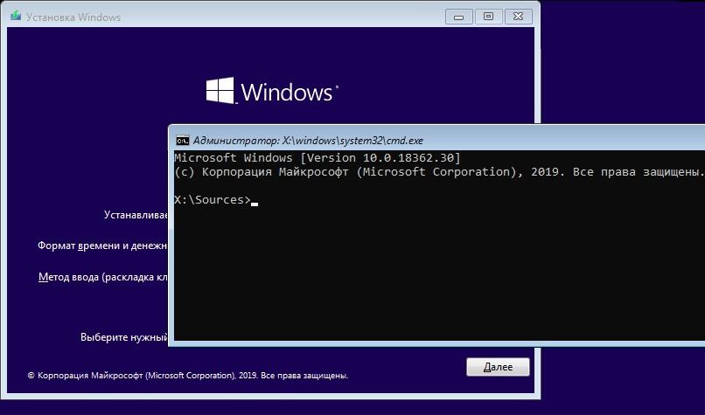Click the Windows Setup title bar icon

[x=16, y=17]
